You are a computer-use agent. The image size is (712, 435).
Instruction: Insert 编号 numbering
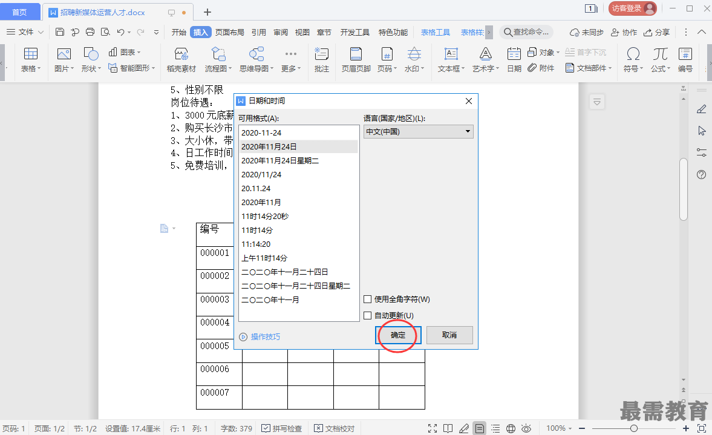click(x=685, y=59)
